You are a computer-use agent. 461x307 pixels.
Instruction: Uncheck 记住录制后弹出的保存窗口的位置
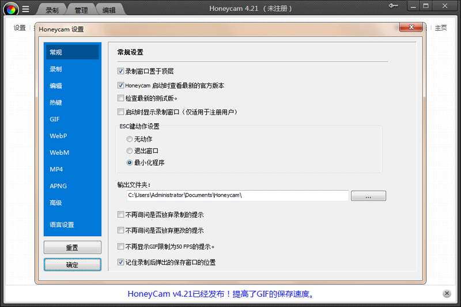(x=120, y=262)
